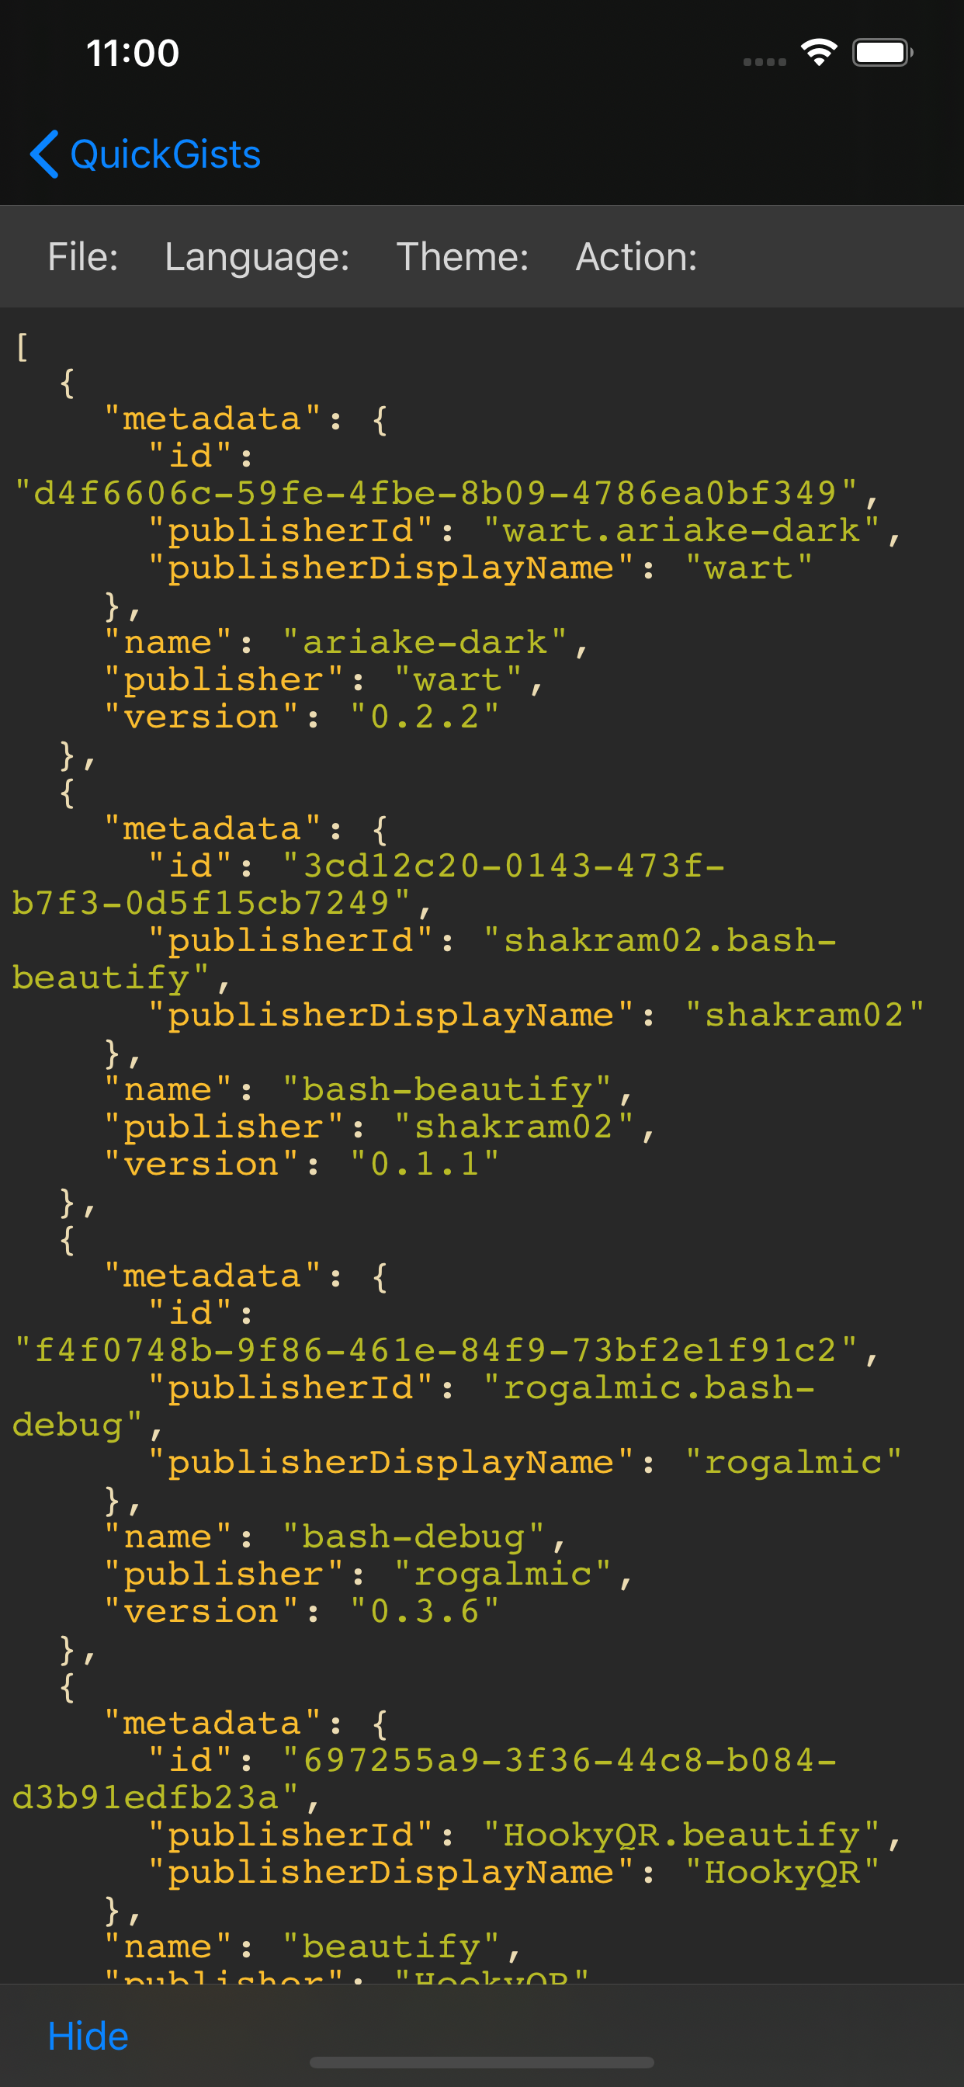Viewport: 964px width, 2087px height.
Task: Tap the version "0.3.6" text
Action: pyautogui.click(x=425, y=1611)
